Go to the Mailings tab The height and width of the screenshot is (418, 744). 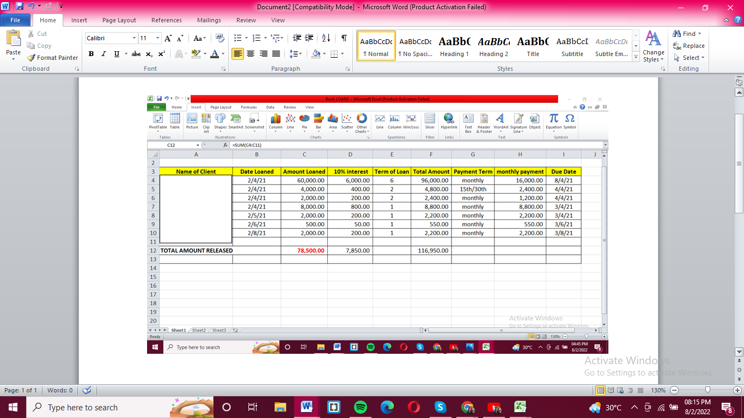(x=209, y=20)
